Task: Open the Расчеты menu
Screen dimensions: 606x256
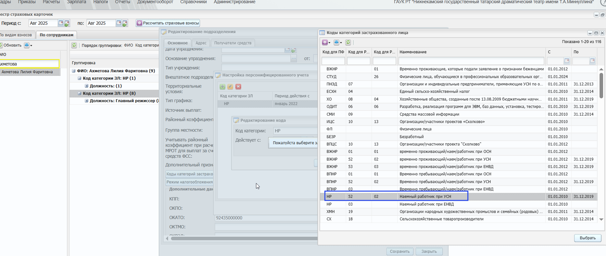Action: tap(51, 2)
